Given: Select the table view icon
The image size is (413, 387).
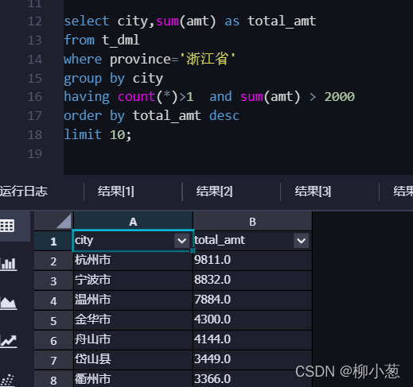Looking at the screenshot, I should (x=7, y=226).
